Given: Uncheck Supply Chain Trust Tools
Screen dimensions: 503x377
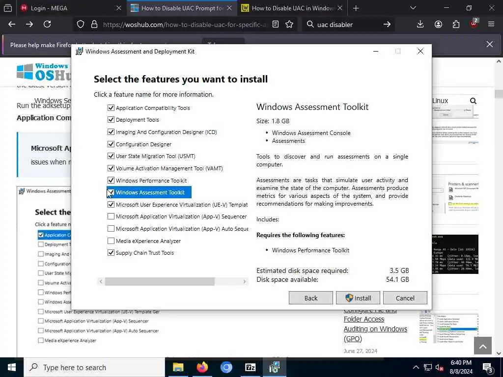Looking at the screenshot, I should tap(111, 253).
